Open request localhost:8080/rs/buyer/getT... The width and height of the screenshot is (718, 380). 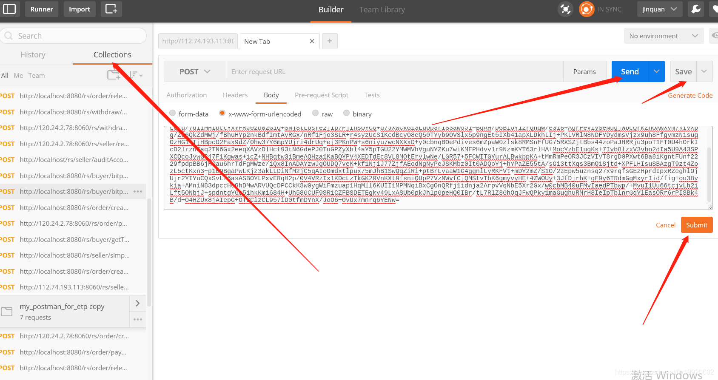coord(73,239)
